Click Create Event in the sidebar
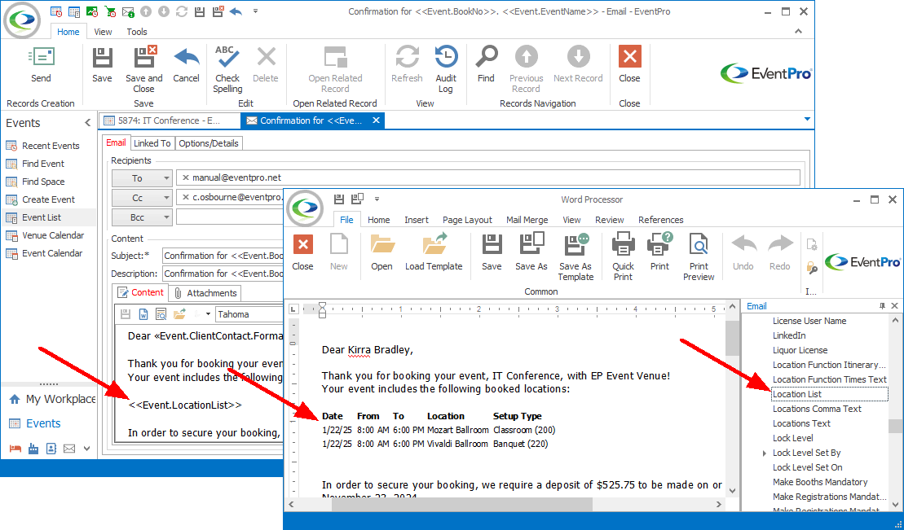Image resolution: width=904 pixels, height=530 pixels. pos(48,199)
